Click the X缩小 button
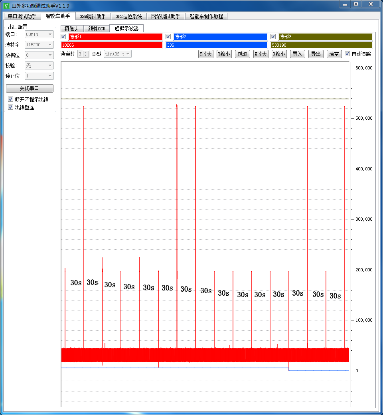Viewport: 383px width, 415px height. click(279, 54)
